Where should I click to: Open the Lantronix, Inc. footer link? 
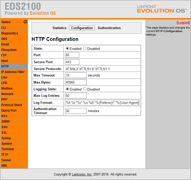(82, 174)
